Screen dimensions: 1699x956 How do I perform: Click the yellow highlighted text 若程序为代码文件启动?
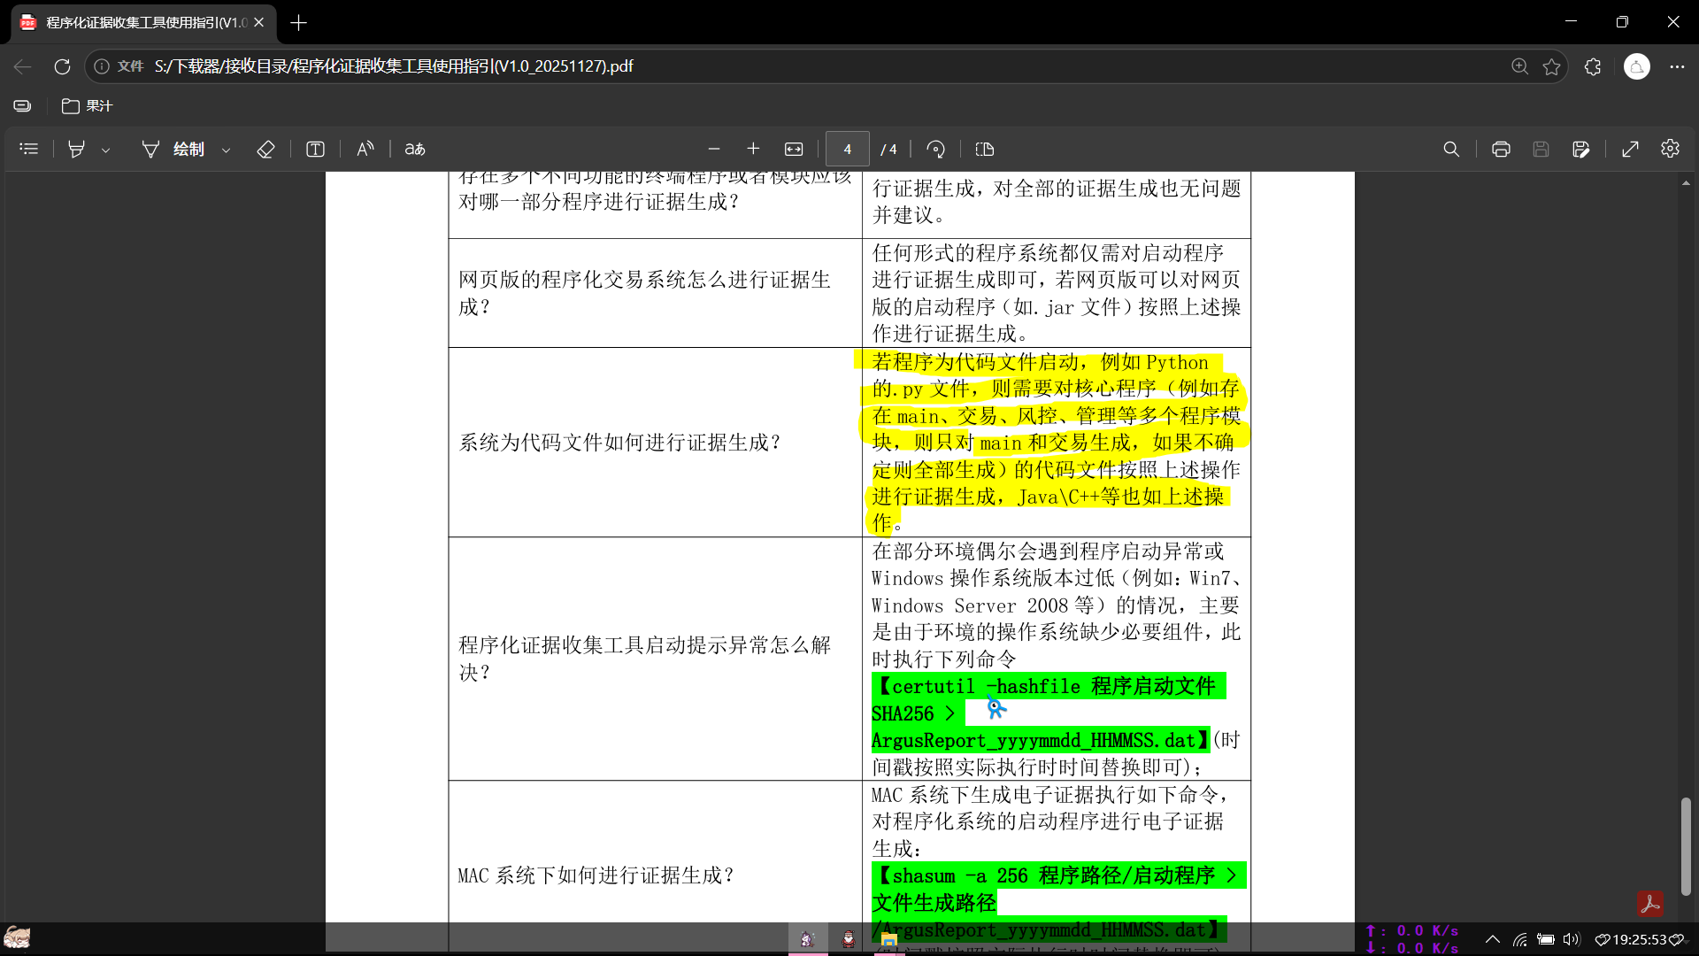coord(975,362)
